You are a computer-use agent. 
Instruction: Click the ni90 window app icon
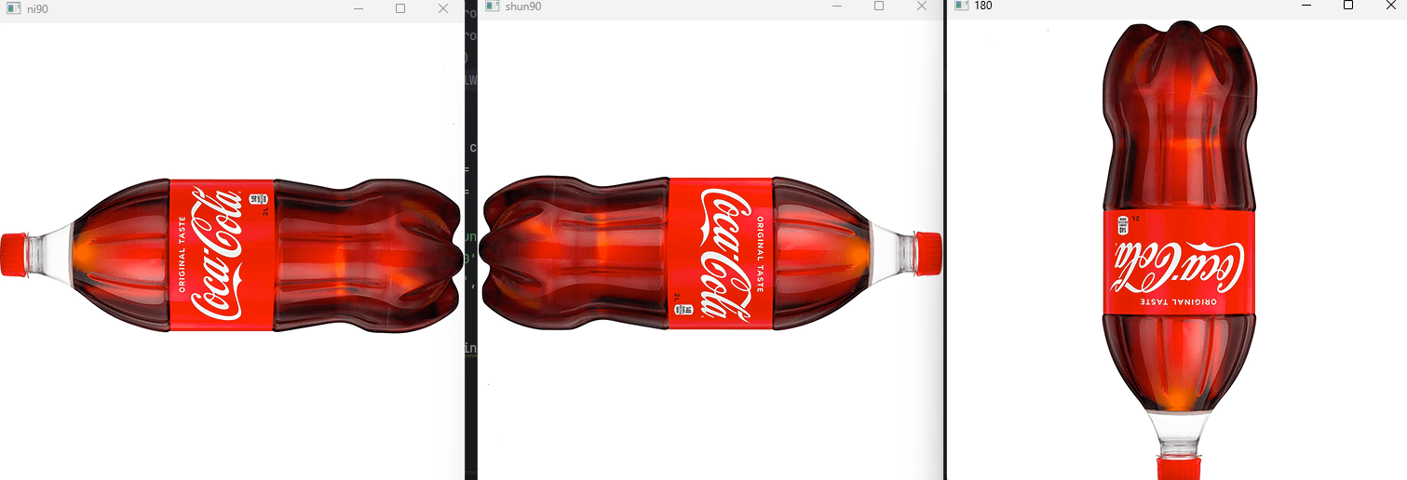tap(13, 8)
